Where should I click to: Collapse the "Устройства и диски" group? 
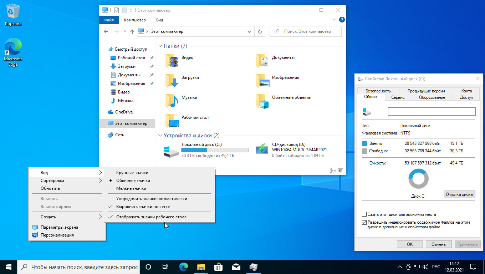coord(160,136)
